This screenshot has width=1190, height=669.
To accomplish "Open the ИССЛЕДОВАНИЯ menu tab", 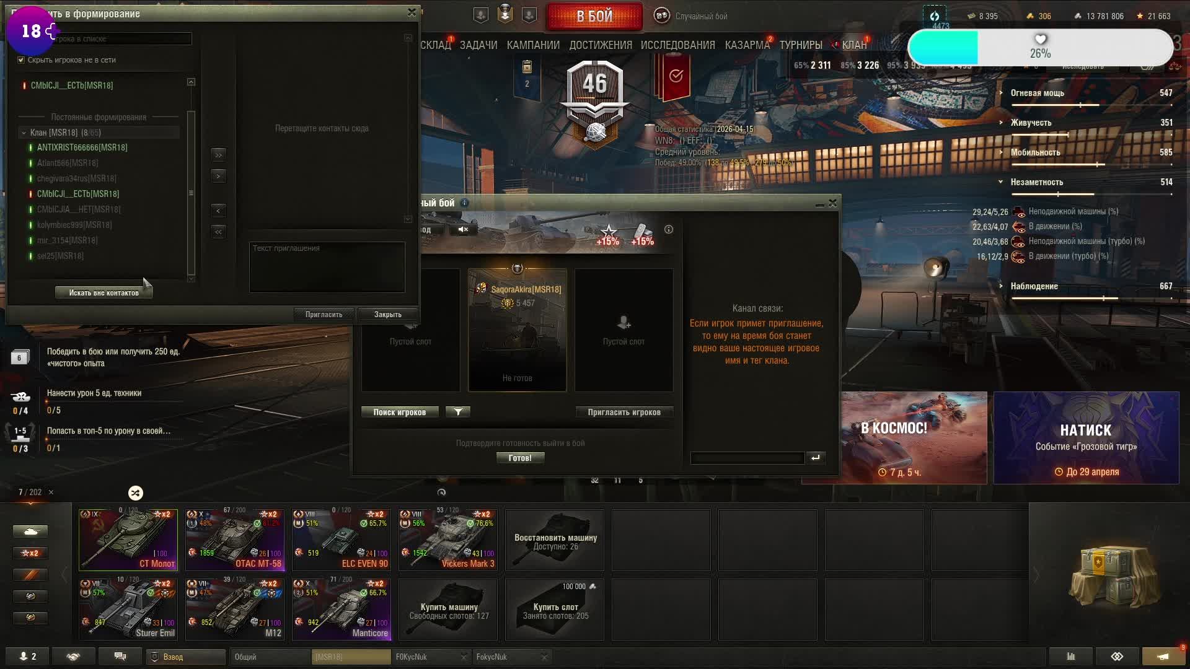I will [x=677, y=45].
